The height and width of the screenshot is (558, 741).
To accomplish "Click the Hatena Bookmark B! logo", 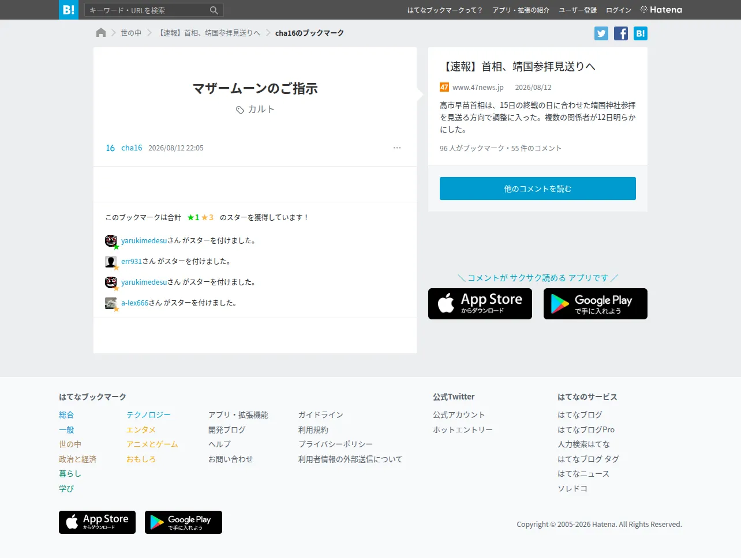I will pyautogui.click(x=69, y=10).
